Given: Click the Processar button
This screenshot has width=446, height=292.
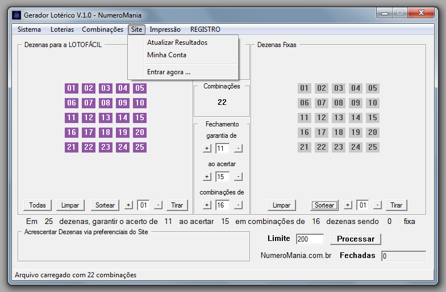Looking at the screenshot, I should [356, 239].
